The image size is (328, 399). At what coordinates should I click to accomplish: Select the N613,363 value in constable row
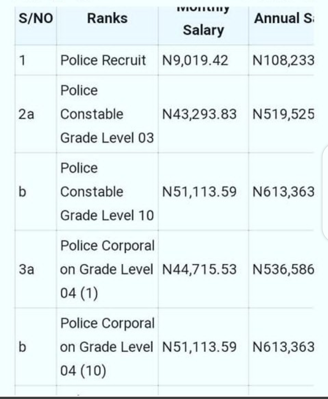283,192
